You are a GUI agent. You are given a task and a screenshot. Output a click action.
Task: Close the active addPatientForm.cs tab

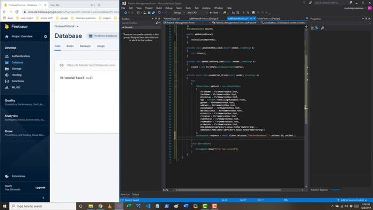pos(254,19)
